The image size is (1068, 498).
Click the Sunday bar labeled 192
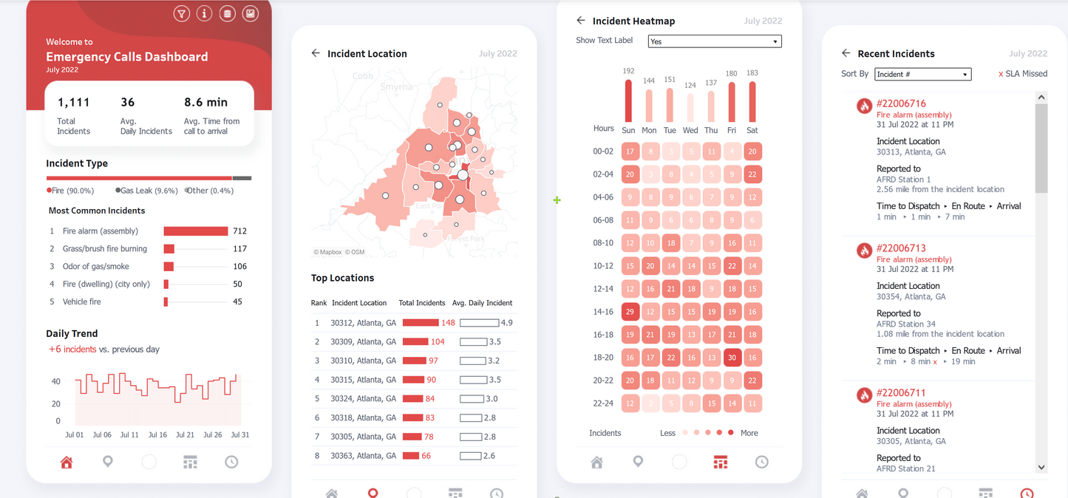coord(629,100)
